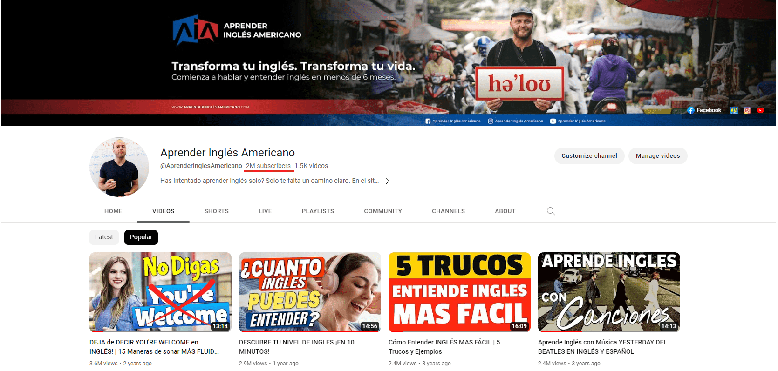This screenshot has height=371, width=778.
Task: Click the 1.5K videos count
Action: pos(311,166)
